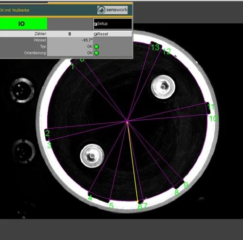Click the Zähler label
Screen dimensions: 243x240
[x=40, y=34]
